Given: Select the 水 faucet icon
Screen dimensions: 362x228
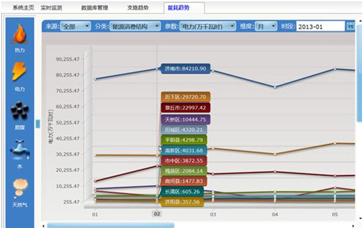Looking at the screenshot, I should click(20, 150).
